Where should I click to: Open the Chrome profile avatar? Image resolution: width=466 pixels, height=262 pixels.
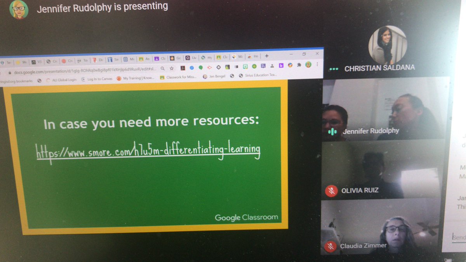click(308, 64)
